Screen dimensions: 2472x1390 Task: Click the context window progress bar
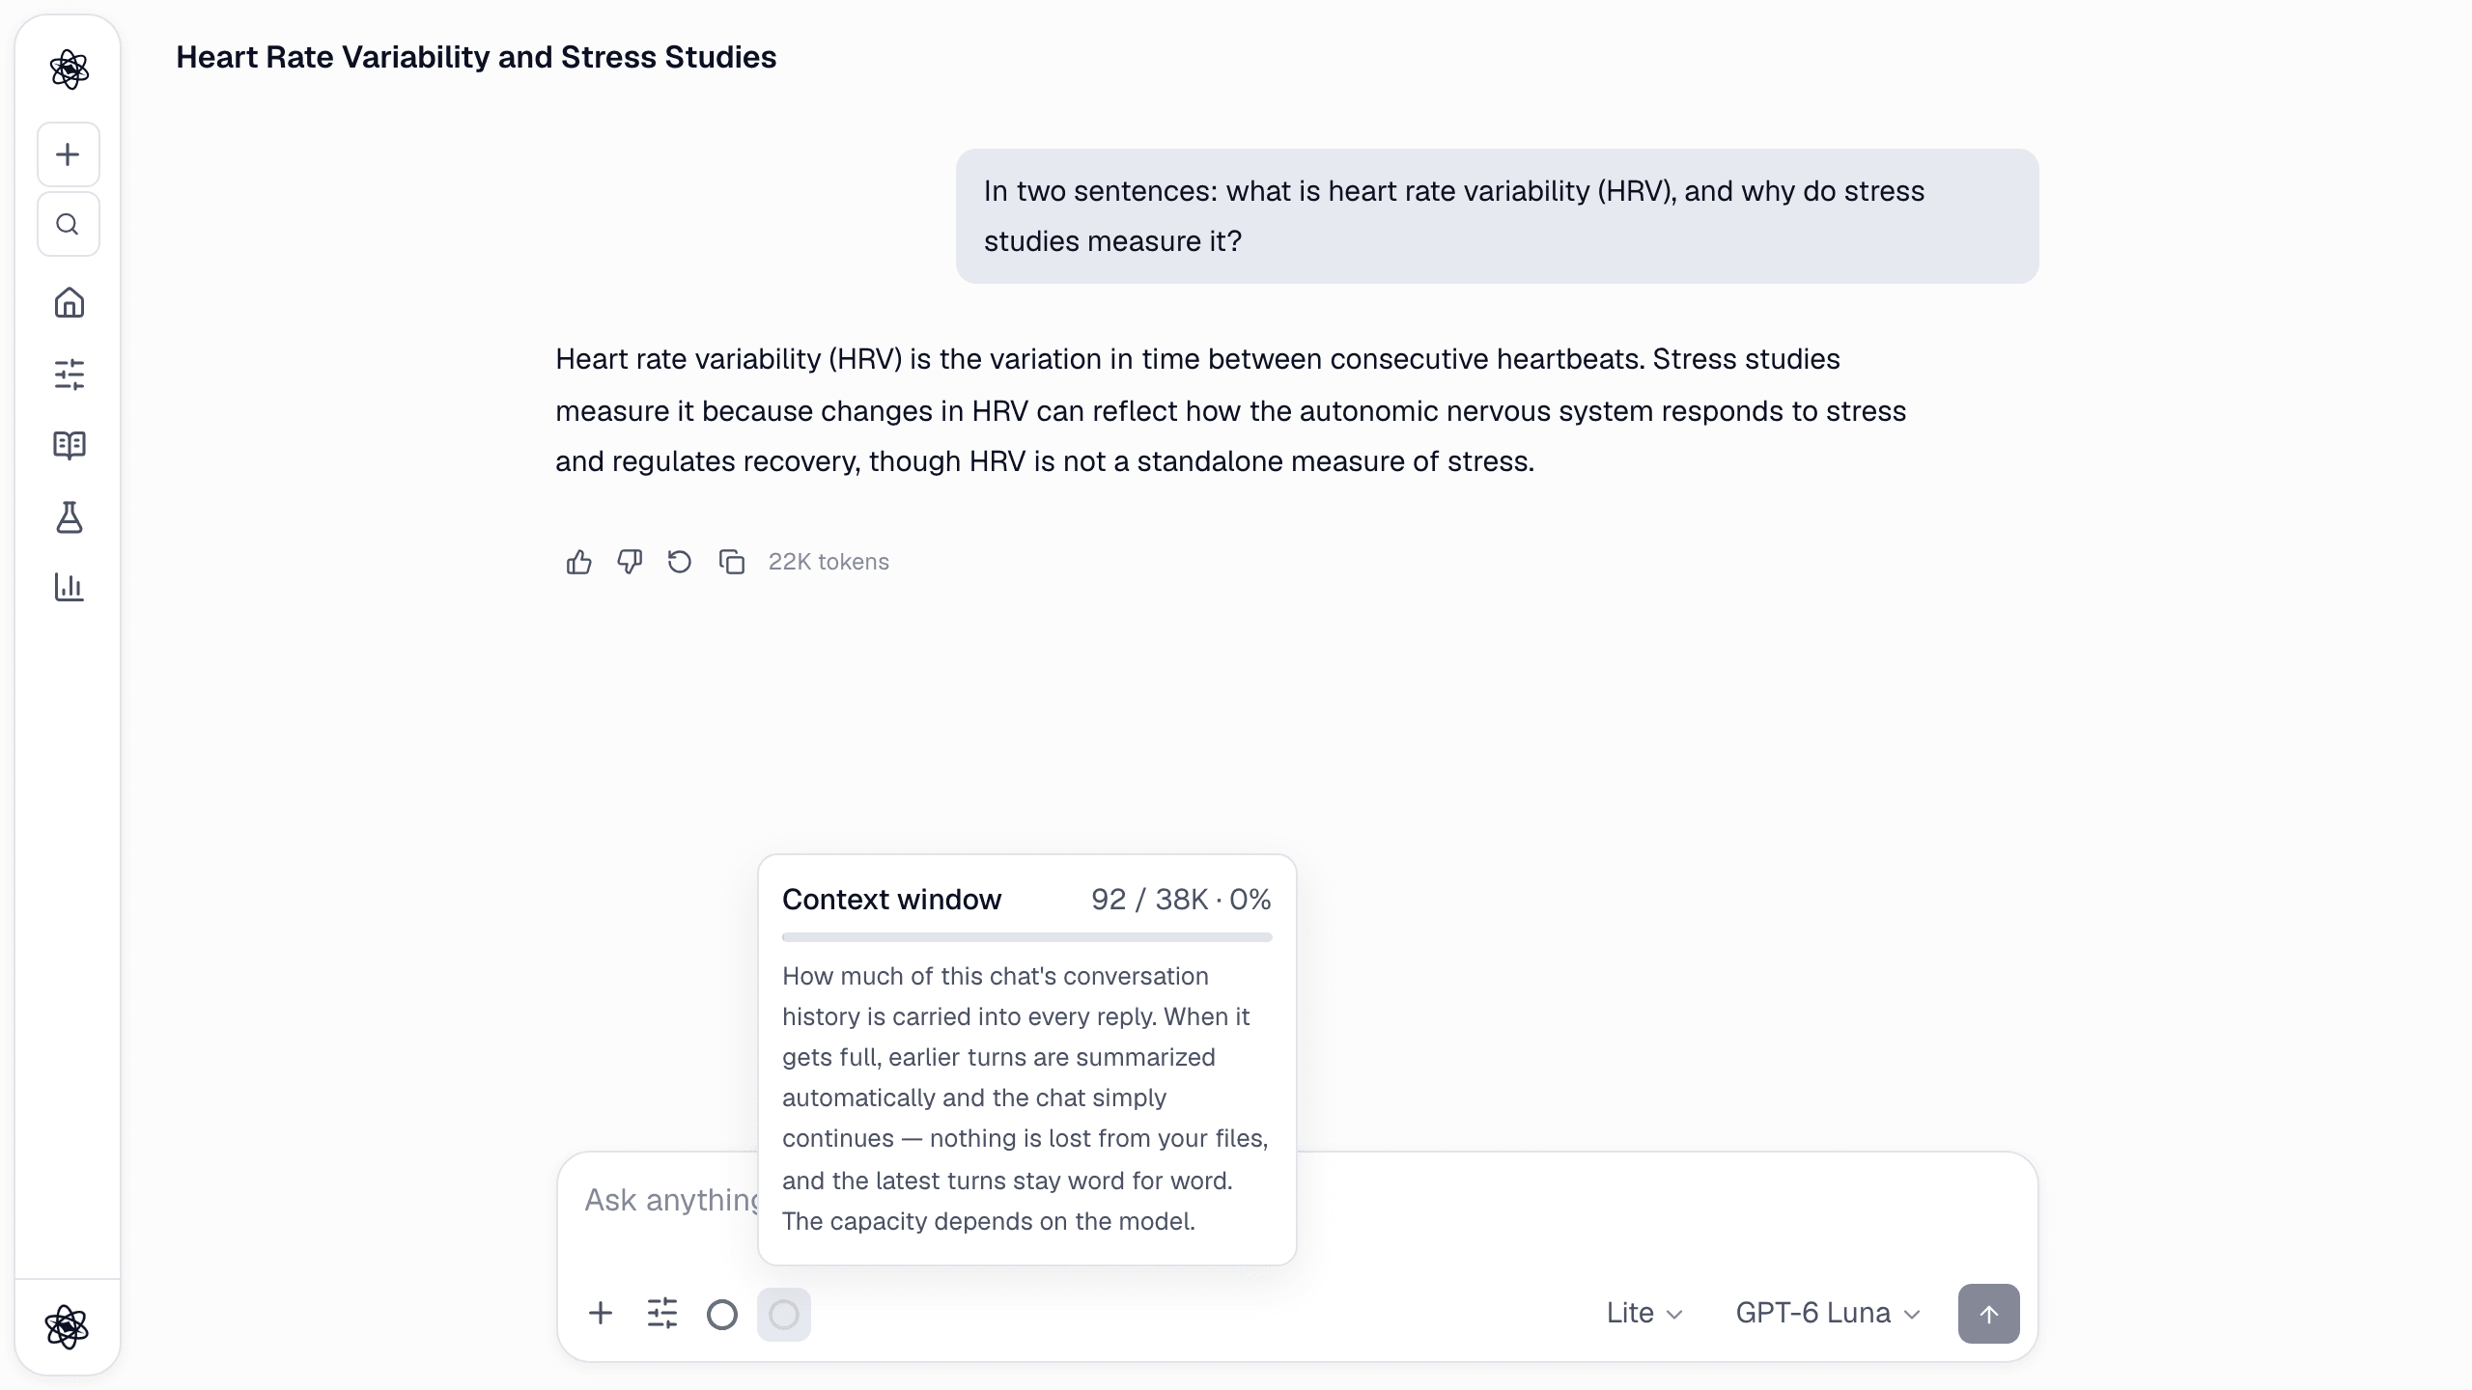point(1026,937)
